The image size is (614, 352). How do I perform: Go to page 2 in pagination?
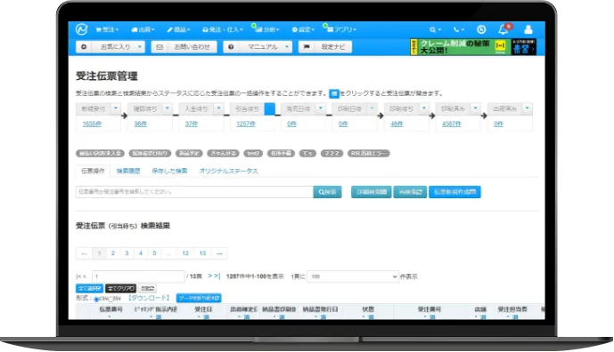tap(113, 253)
